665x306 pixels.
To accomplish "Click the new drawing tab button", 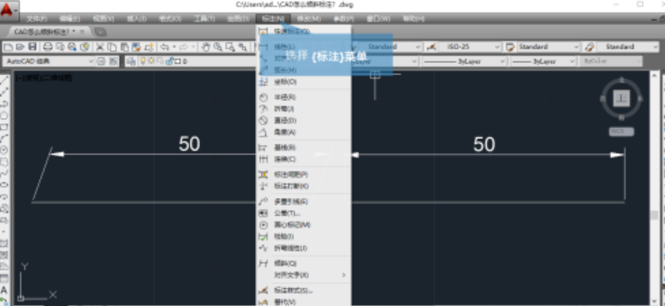I will pos(100,32).
